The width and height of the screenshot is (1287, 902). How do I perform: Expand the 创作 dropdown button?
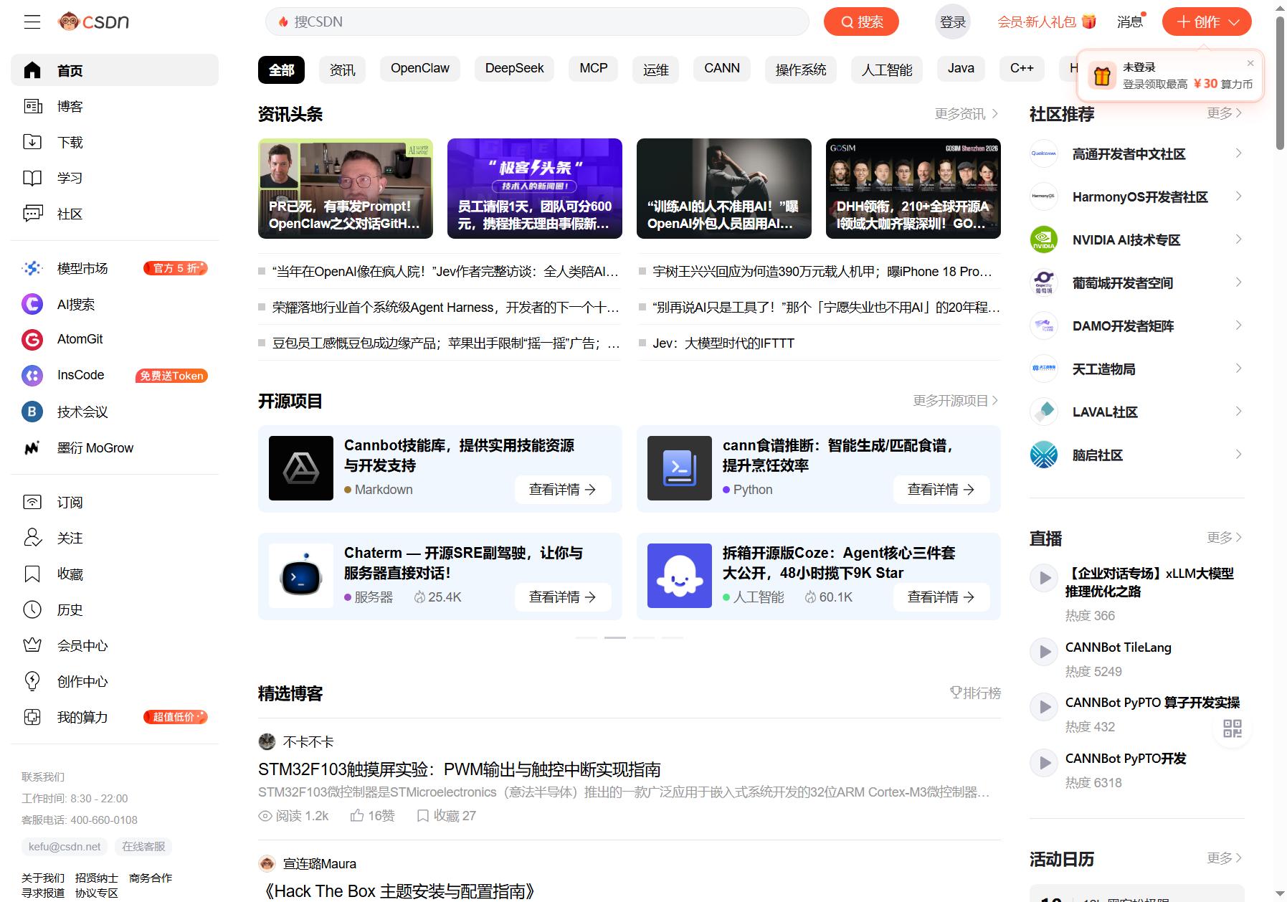pos(1207,22)
